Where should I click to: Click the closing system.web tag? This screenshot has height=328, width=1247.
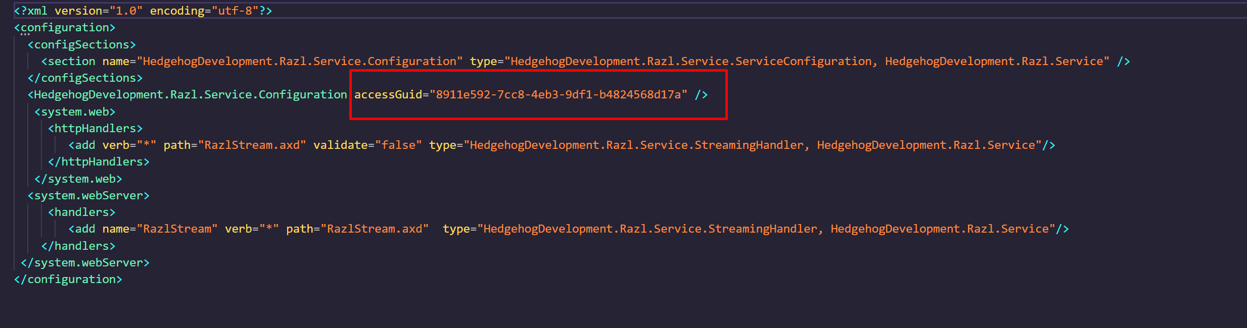pyautogui.click(x=78, y=179)
